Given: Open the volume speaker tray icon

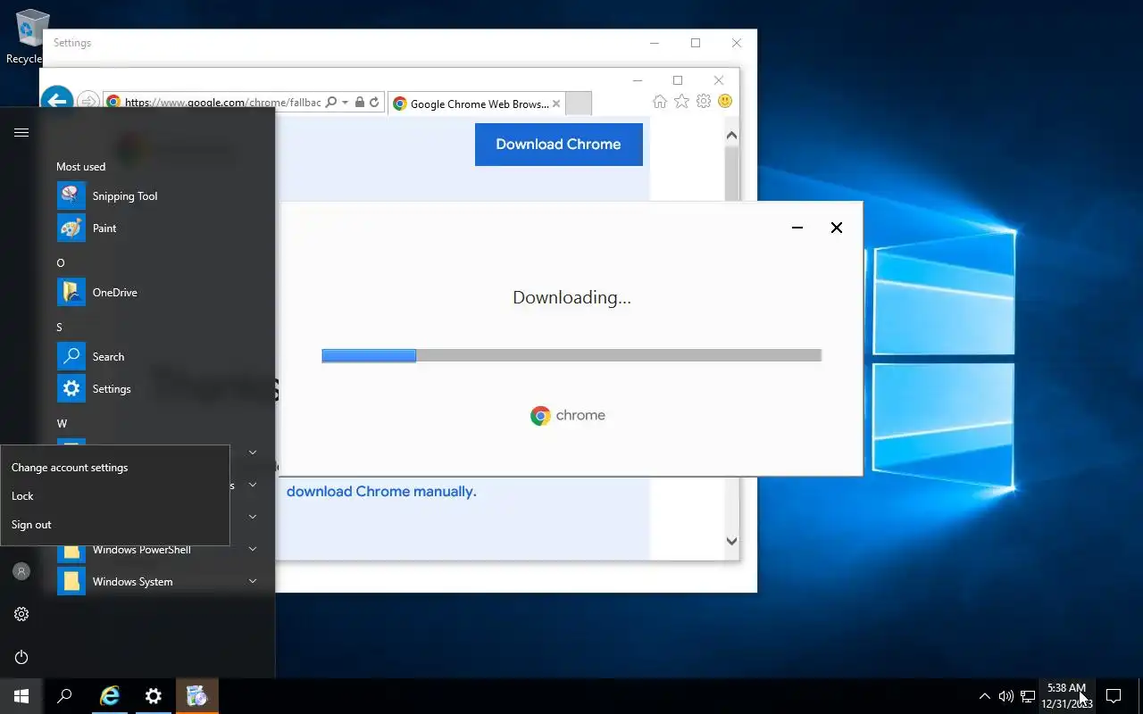Looking at the screenshot, I should coord(1005,696).
